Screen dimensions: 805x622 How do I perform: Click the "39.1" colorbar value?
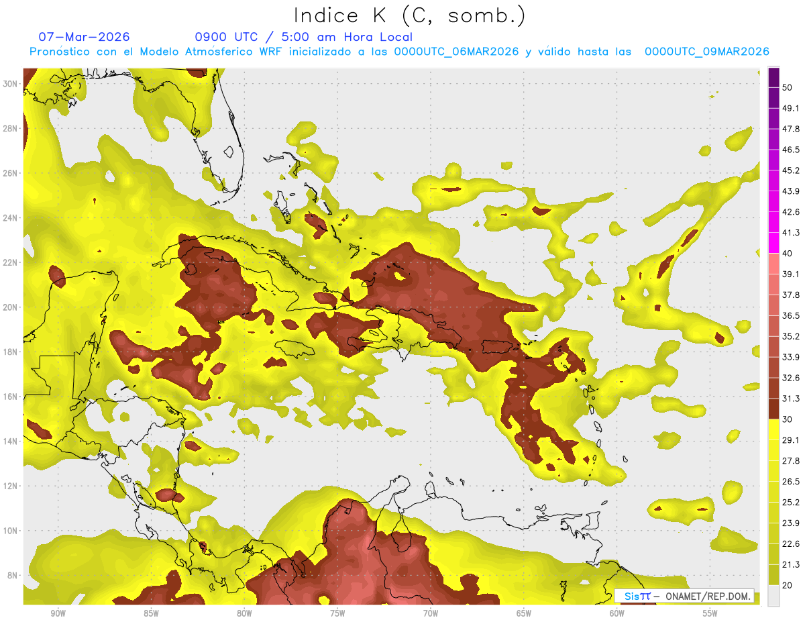point(791,274)
